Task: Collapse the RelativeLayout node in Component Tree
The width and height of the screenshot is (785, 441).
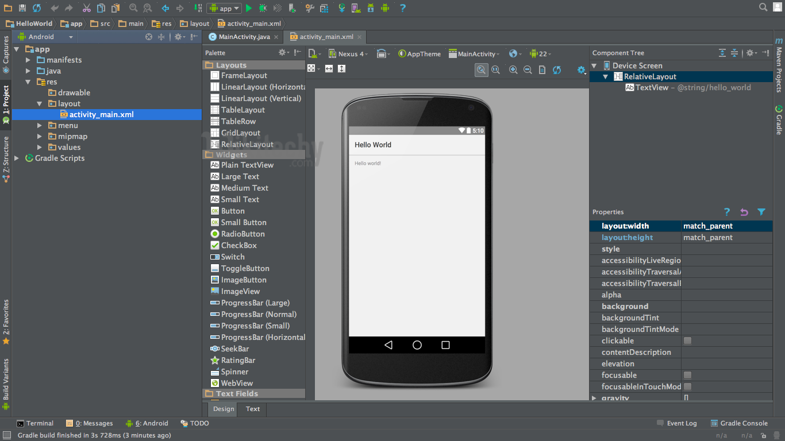Action: 606,76
